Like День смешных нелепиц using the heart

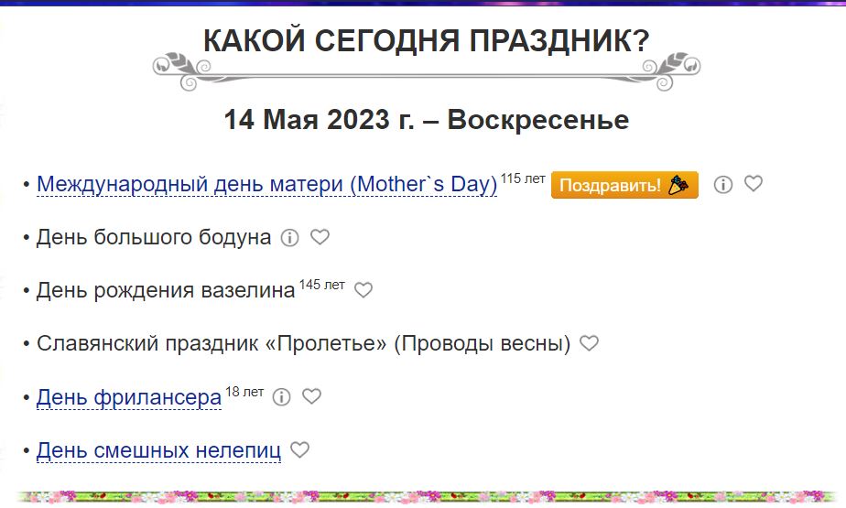(x=299, y=449)
